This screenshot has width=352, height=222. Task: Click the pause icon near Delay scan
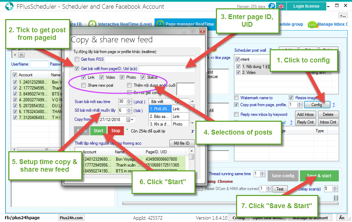click(336, 198)
